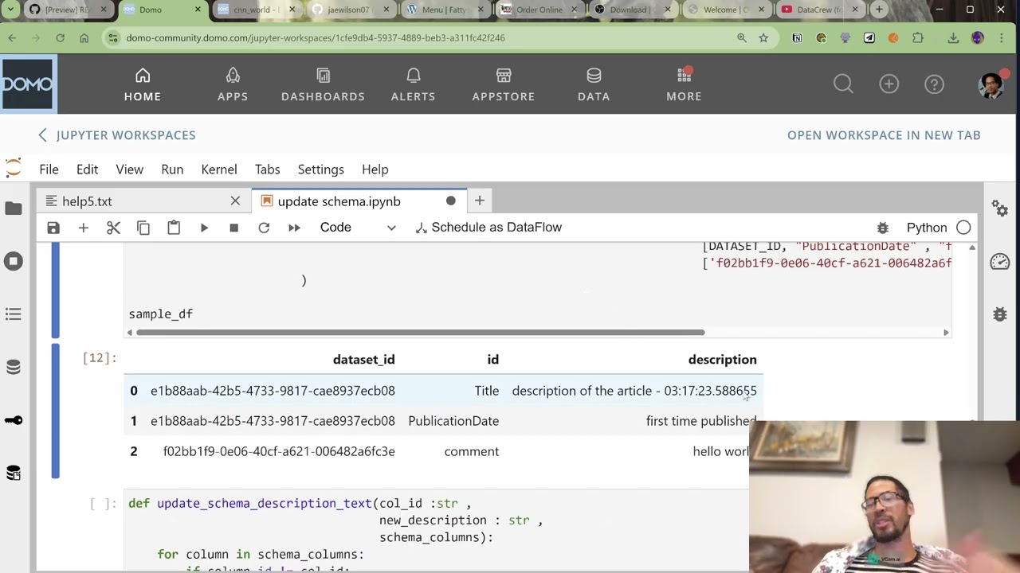
Task: Select the PublicationDate cell in row 1
Action: point(453,421)
